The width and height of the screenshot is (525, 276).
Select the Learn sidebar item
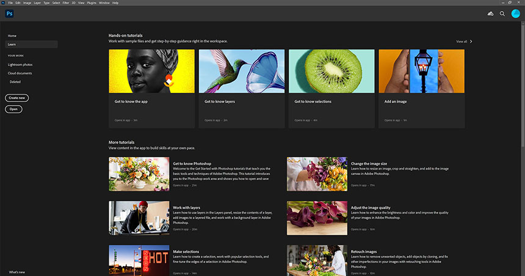point(31,44)
